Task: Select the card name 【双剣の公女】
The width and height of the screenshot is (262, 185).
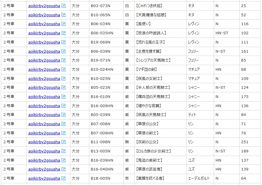Action: [147, 142]
